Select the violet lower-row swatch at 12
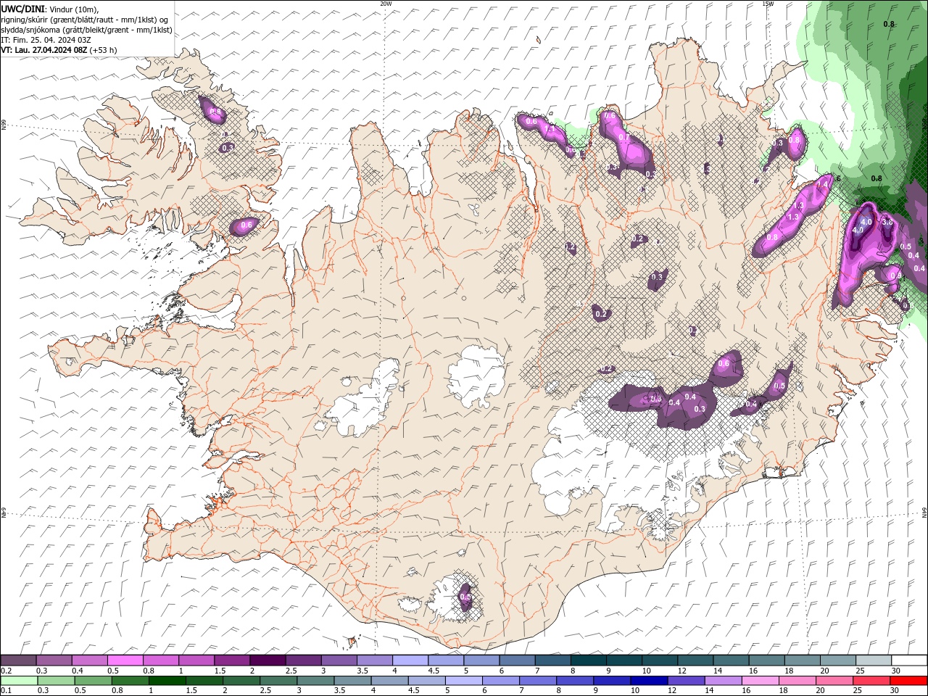This screenshot has width=928, height=696. point(685,681)
